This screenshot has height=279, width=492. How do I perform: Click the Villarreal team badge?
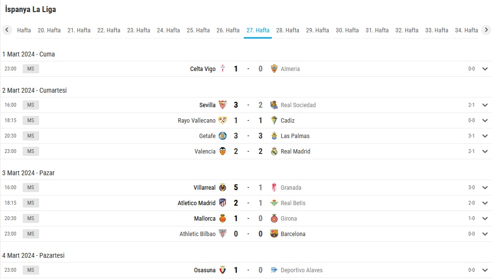(223, 187)
